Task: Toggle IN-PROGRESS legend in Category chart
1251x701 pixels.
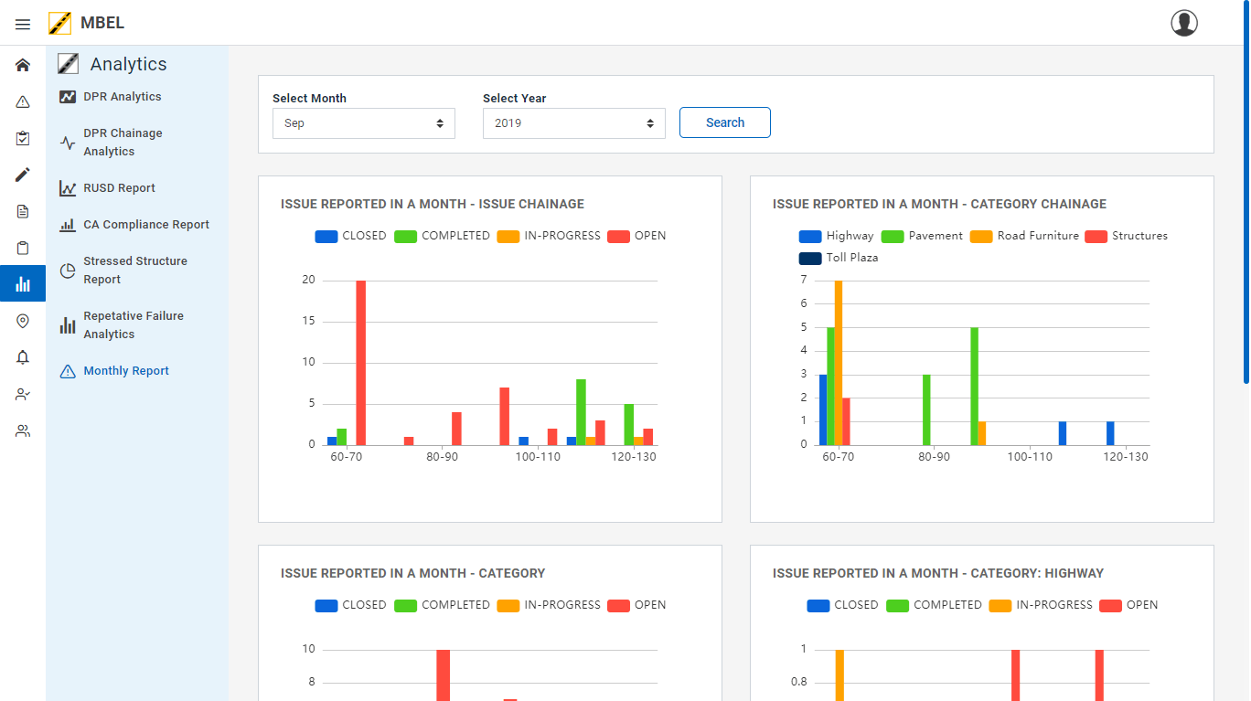Action: [x=550, y=605]
